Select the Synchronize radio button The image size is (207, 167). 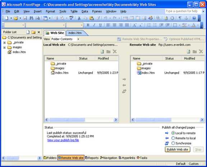(x=173, y=143)
